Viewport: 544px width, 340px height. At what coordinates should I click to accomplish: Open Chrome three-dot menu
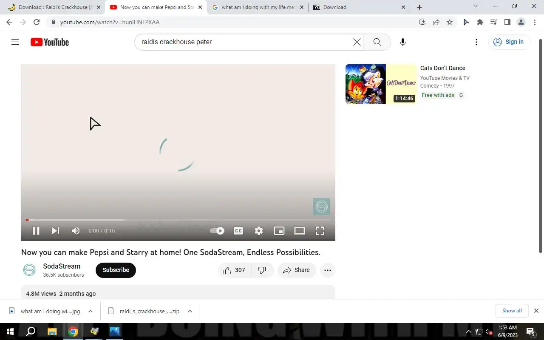click(535, 22)
